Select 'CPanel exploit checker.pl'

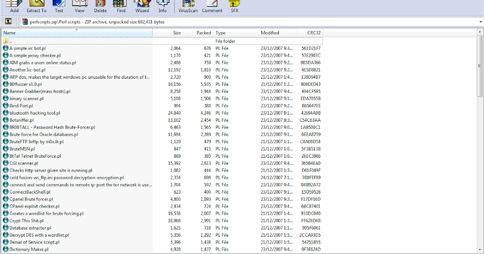[x=34, y=206]
